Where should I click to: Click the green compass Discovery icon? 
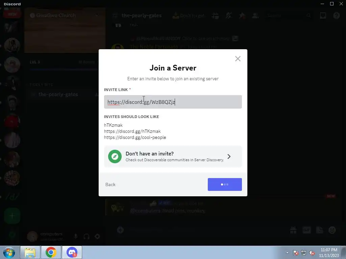(x=115, y=156)
